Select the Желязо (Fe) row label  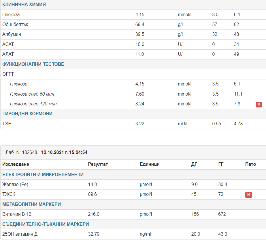point(15,185)
